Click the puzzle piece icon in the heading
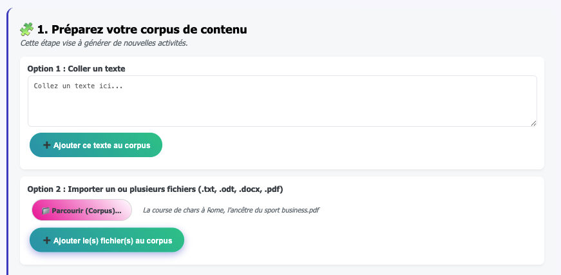The width and height of the screenshot is (561, 275). coord(26,29)
